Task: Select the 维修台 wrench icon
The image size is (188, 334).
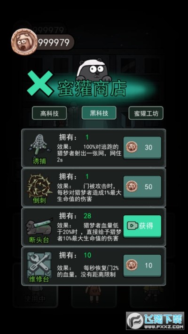Action: (x=39, y=264)
